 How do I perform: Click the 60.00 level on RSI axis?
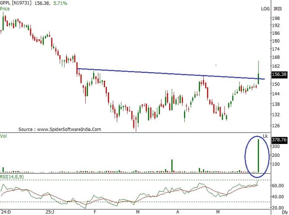(x=277, y=185)
